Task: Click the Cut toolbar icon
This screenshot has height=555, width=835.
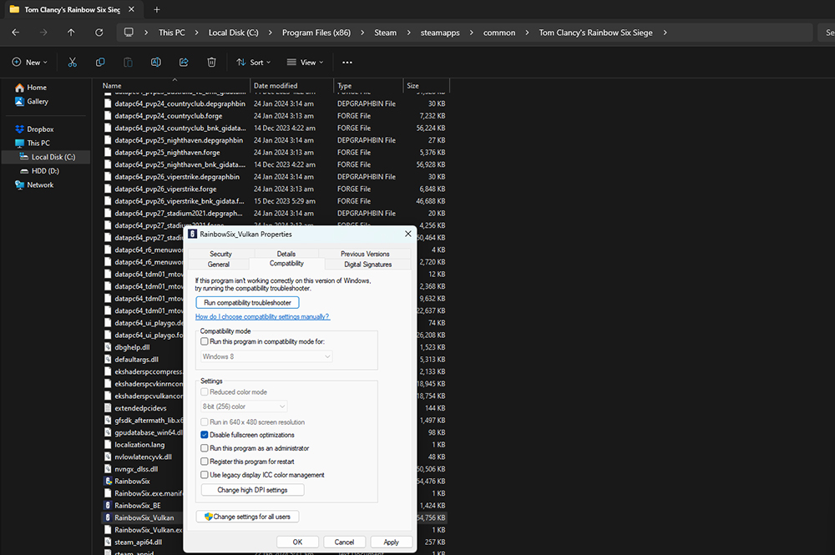Action: point(73,63)
